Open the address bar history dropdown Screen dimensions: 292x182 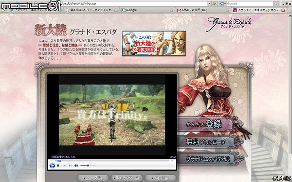pyautogui.click(x=210, y=3)
